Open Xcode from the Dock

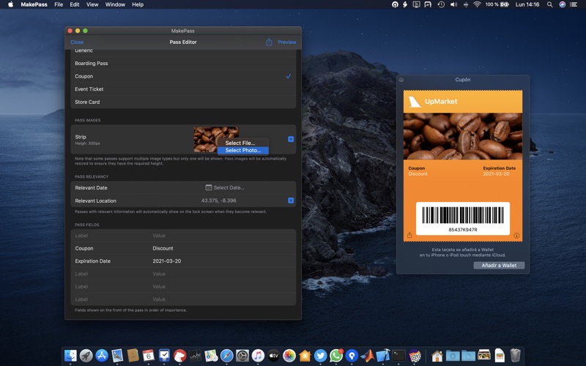(382, 356)
